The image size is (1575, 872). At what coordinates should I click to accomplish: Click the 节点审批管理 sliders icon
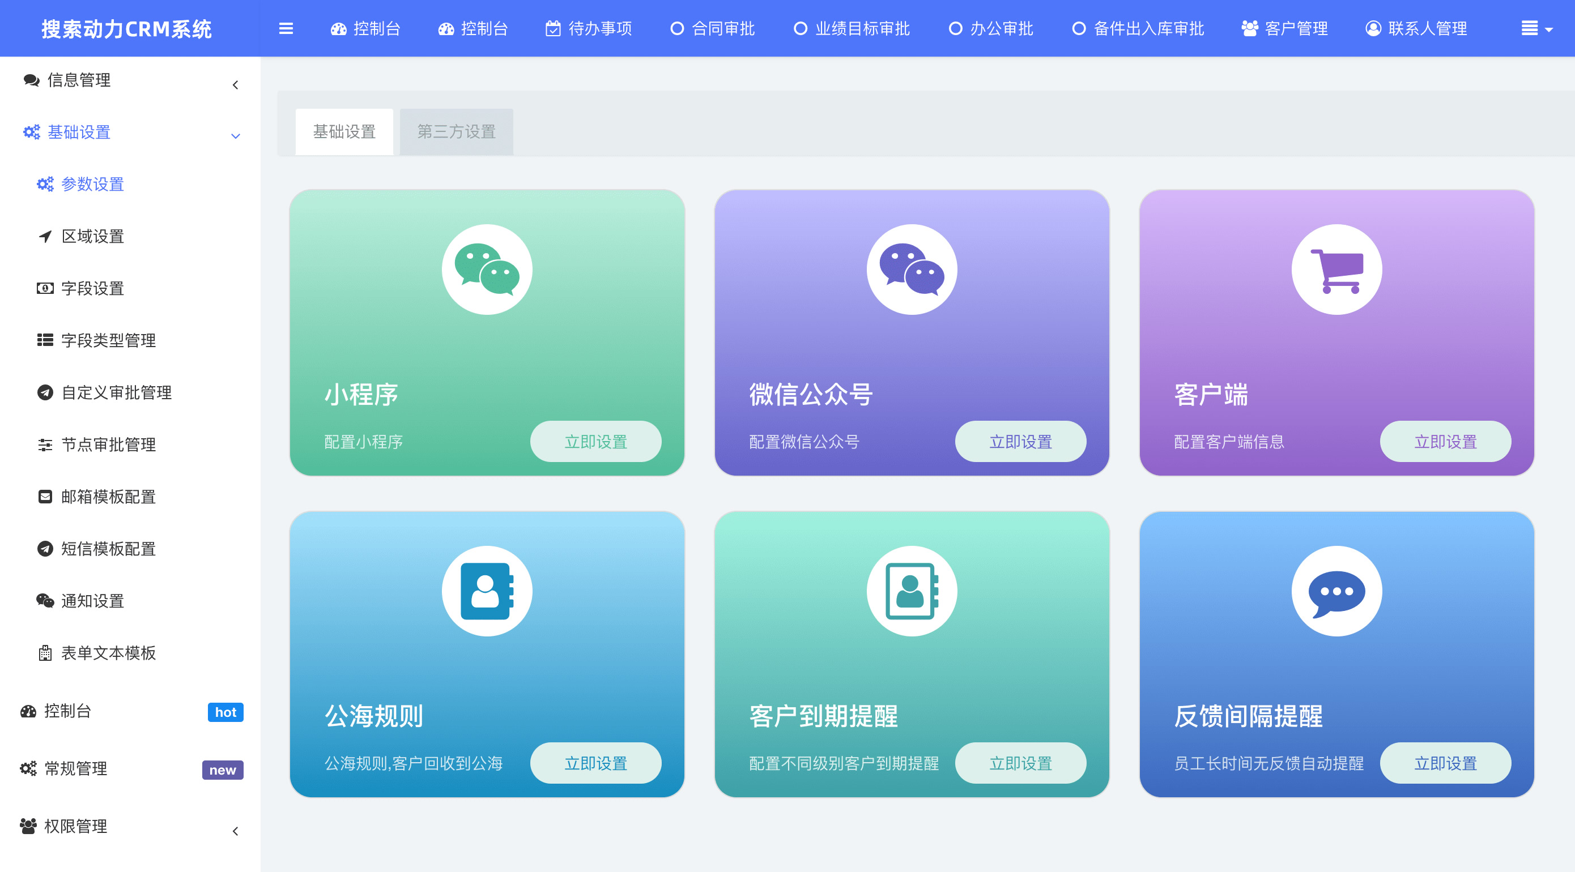point(45,445)
